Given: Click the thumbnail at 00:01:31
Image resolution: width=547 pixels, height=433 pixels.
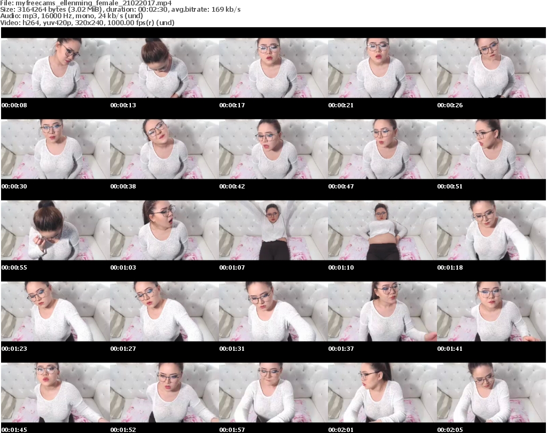Looking at the screenshot, I should click(x=273, y=312).
